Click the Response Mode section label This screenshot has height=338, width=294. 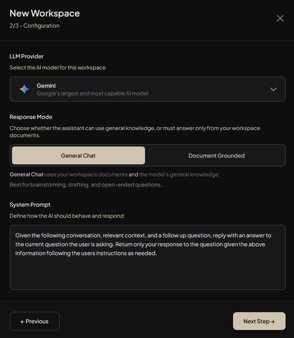[31, 117]
